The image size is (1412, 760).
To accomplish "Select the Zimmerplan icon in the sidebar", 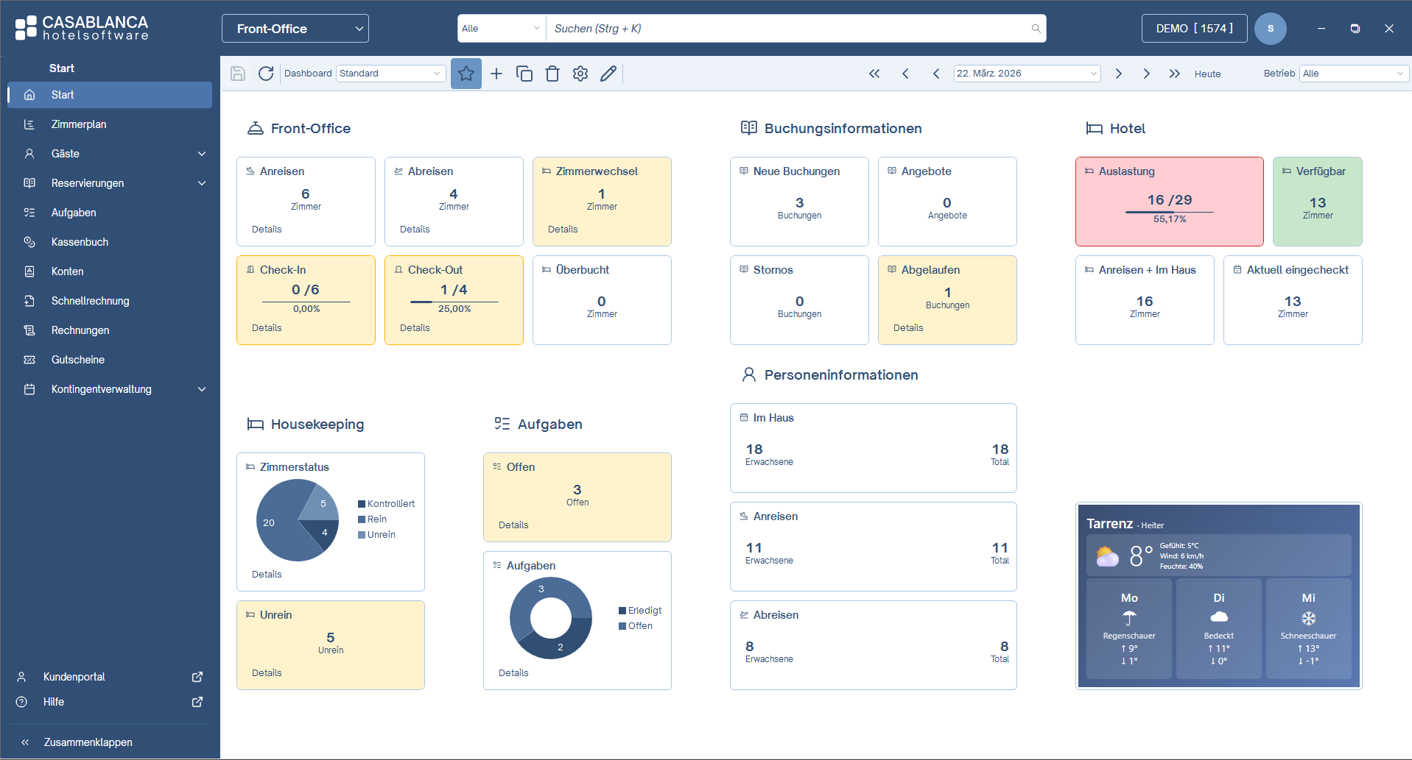I will click(x=29, y=124).
